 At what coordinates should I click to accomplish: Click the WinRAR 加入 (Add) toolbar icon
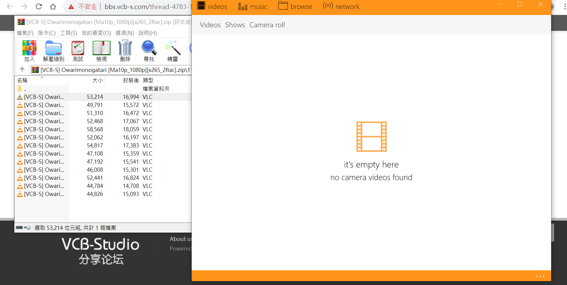tap(29, 51)
